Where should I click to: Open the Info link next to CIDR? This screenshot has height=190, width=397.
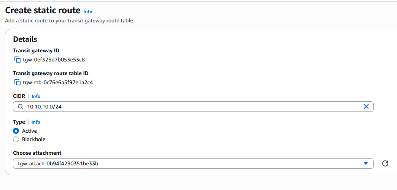pyautogui.click(x=36, y=96)
